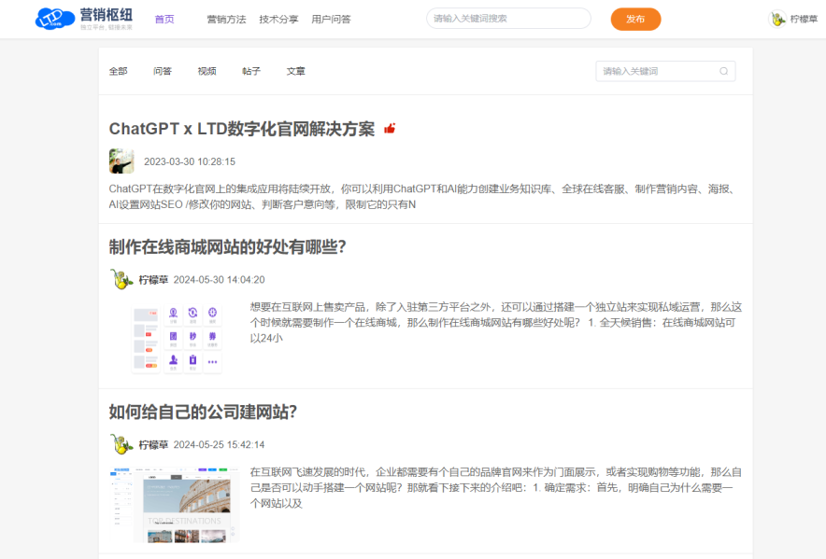
Task: Click author avatar of ChatGPT article
Action: [121, 161]
